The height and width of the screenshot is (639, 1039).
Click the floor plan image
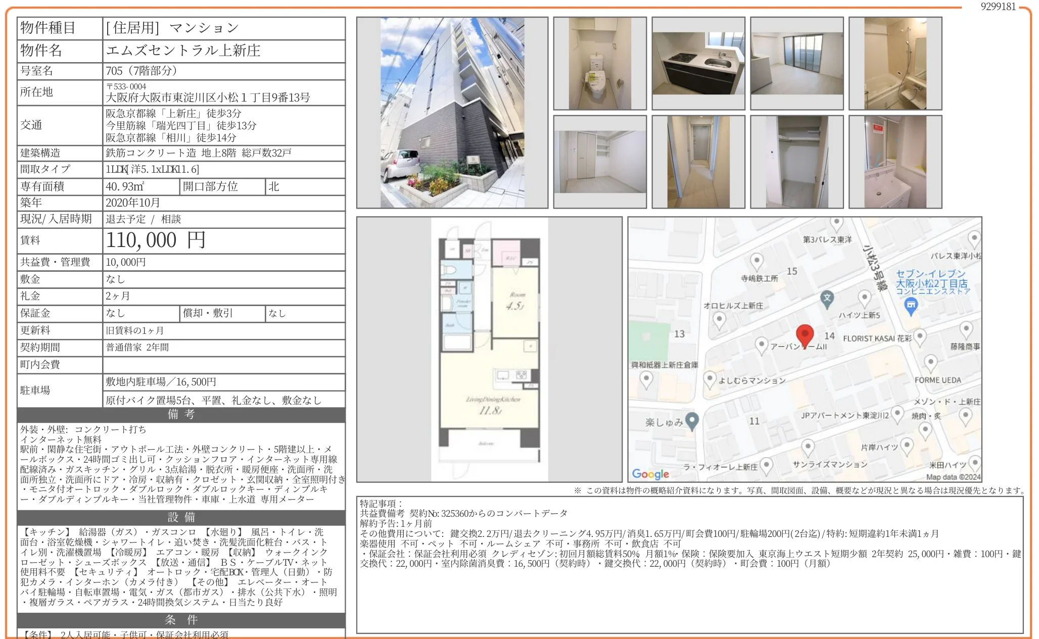coord(489,349)
